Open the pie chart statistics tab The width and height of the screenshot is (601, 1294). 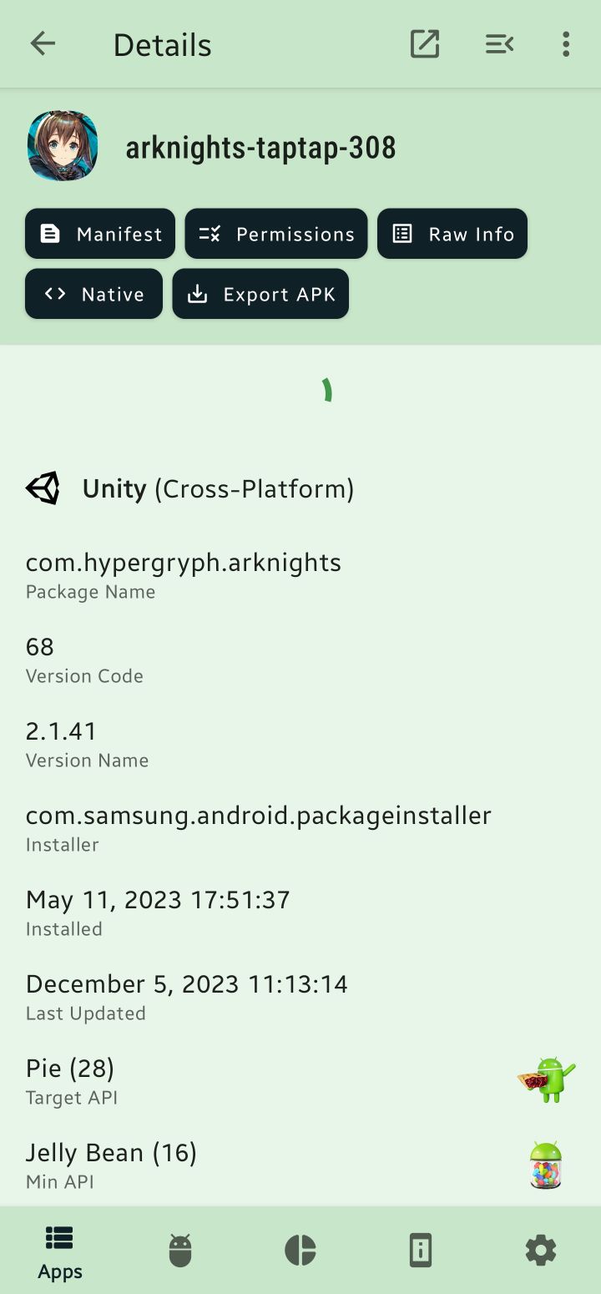pos(300,1251)
